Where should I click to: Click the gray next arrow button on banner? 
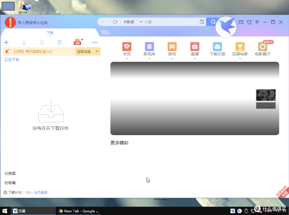[x=266, y=106]
